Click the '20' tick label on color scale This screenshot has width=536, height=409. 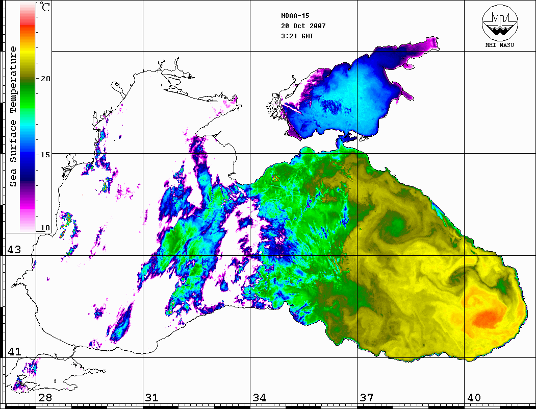[x=45, y=79]
